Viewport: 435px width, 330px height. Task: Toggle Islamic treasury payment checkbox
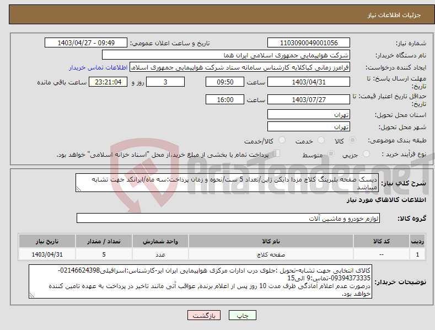point(276,153)
